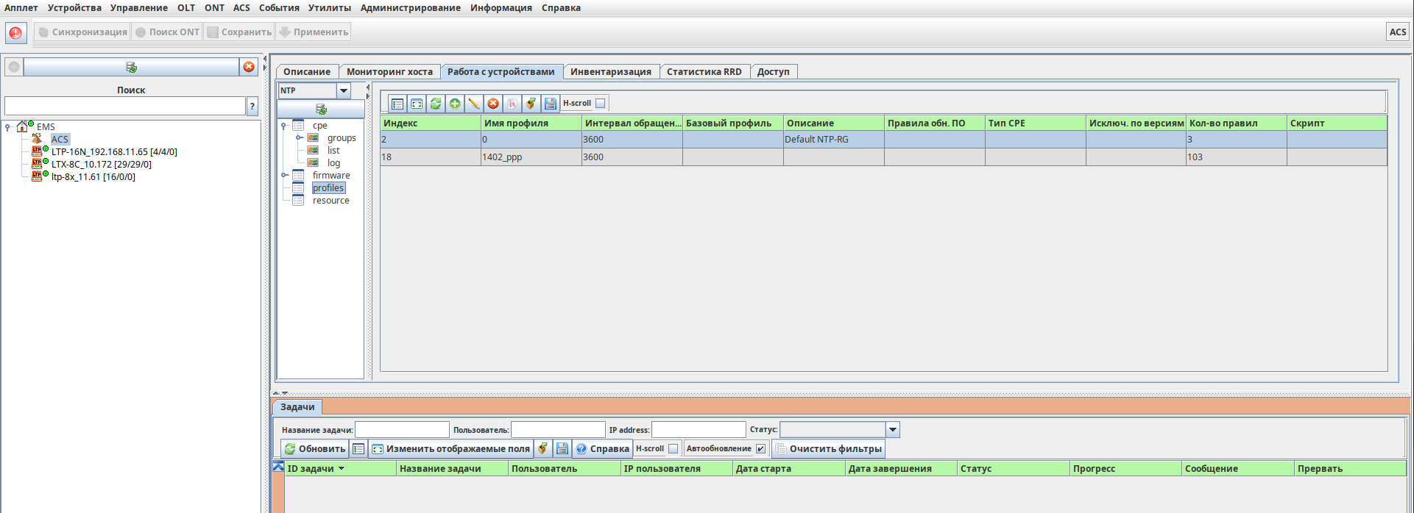Click the LTP icon of LTX-8C_10.172
The image size is (1414, 513).
point(38,164)
